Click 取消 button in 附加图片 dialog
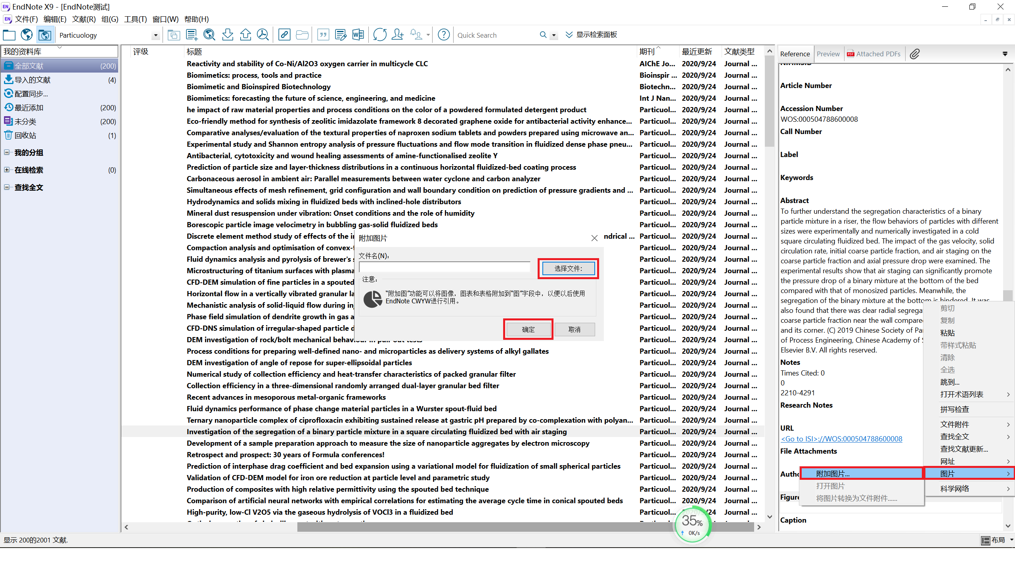The width and height of the screenshot is (1015, 571). tap(575, 330)
